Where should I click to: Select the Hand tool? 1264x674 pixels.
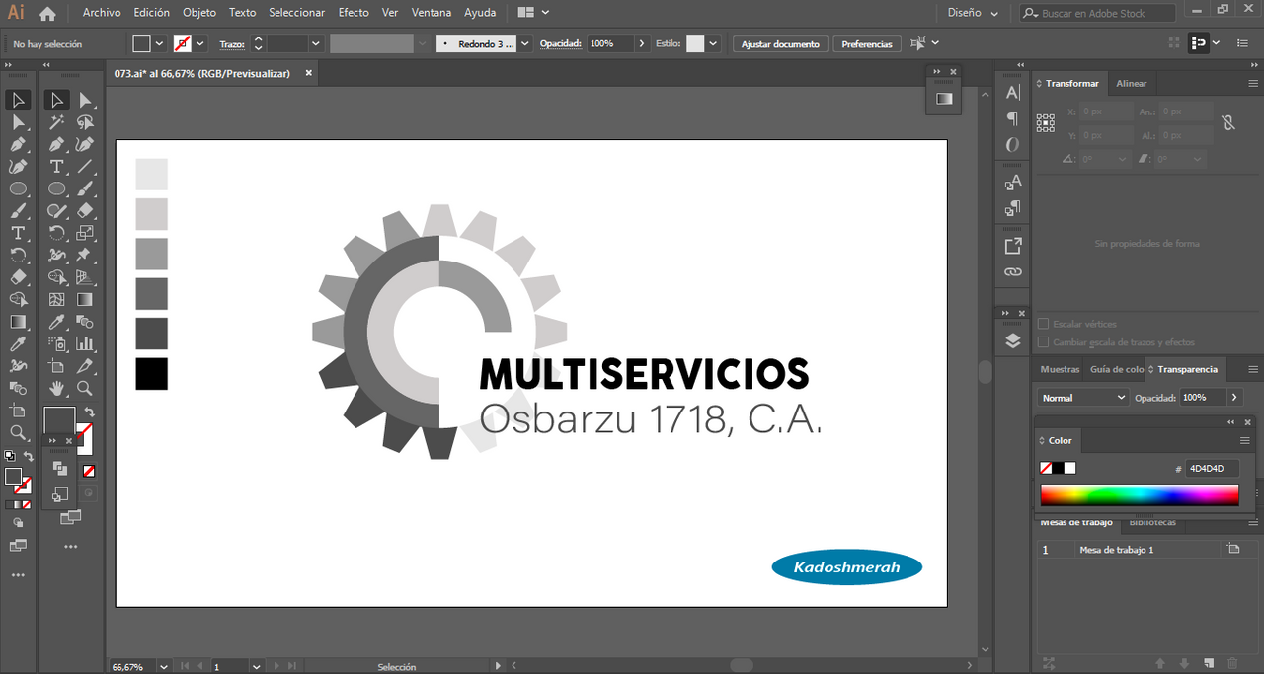point(57,388)
